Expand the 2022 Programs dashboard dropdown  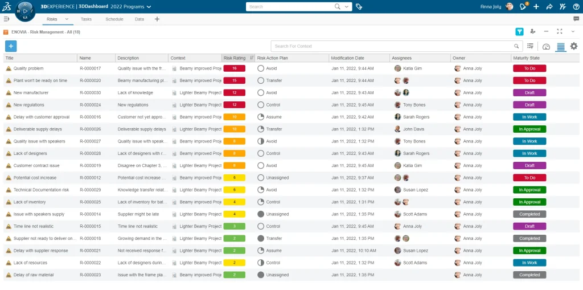point(149,7)
